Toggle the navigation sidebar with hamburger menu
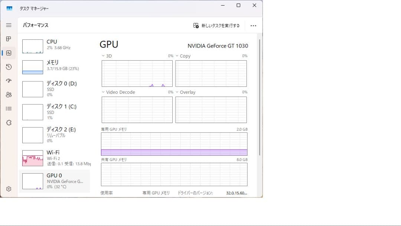401x226 pixels. [x=9, y=25]
